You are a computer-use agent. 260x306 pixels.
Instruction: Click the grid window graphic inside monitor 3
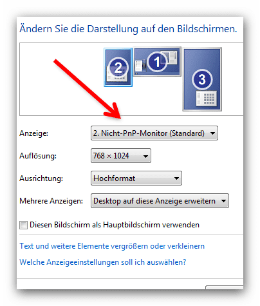pos(207,98)
